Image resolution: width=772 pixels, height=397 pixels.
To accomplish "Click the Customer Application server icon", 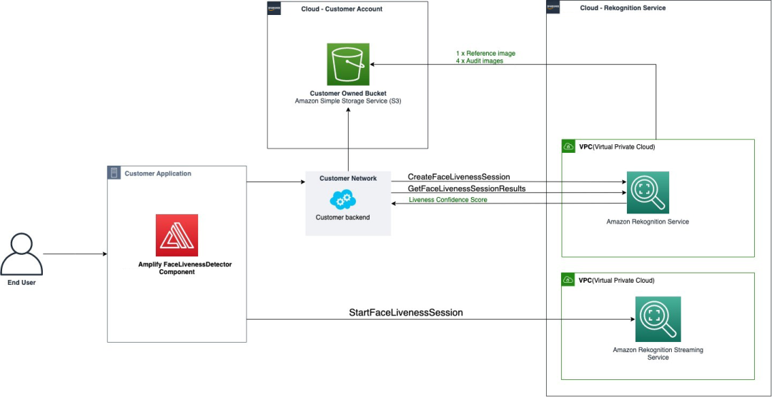I will coord(114,174).
